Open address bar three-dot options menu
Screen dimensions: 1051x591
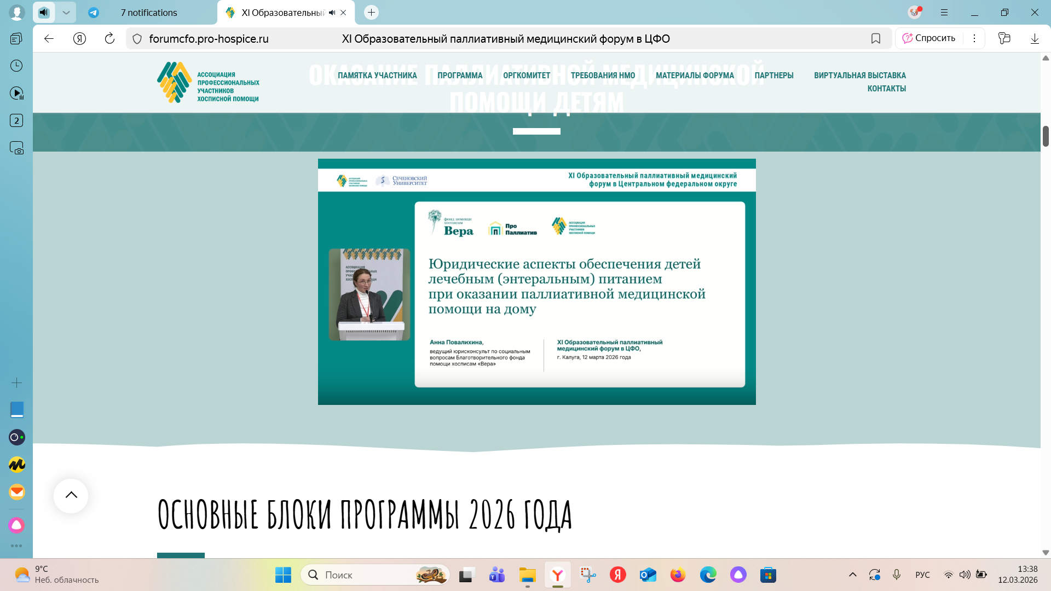[x=974, y=38]
